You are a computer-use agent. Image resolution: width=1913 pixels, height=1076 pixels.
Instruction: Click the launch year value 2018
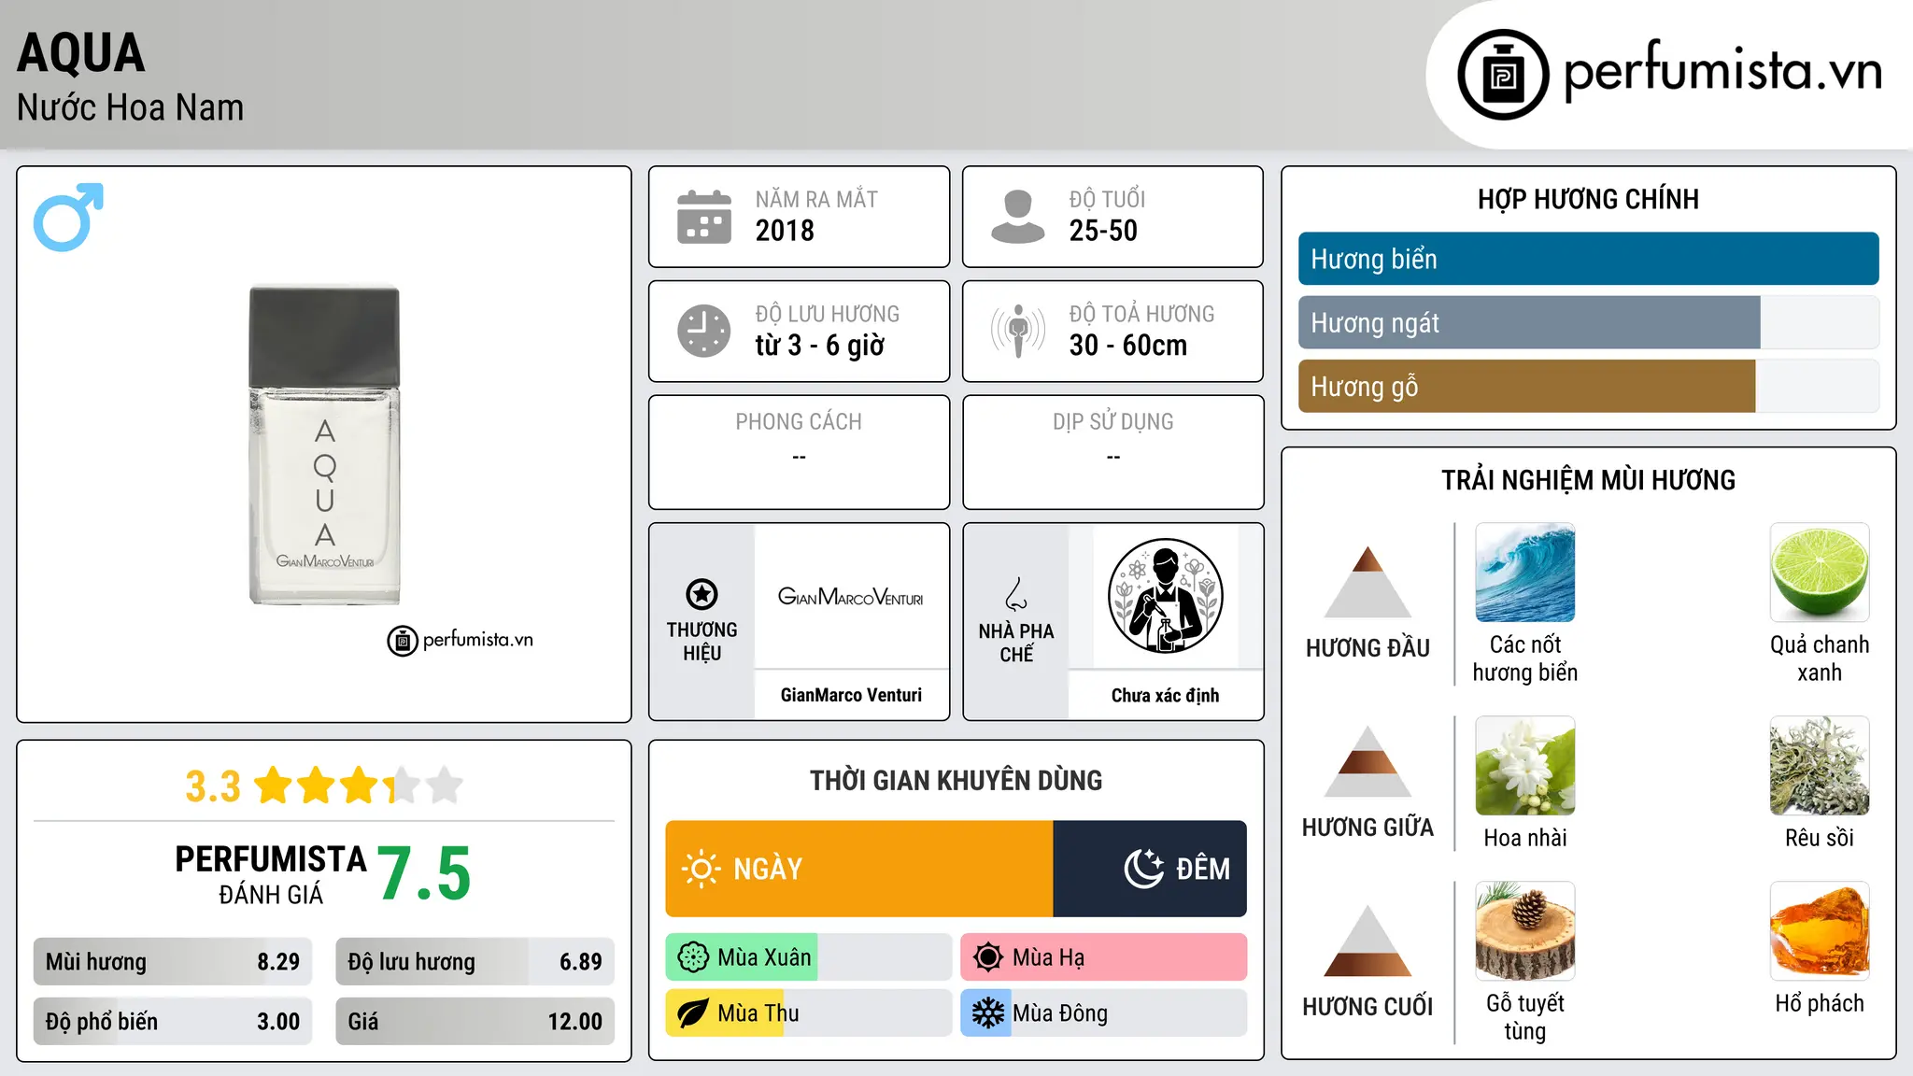[x=785, y=231]
